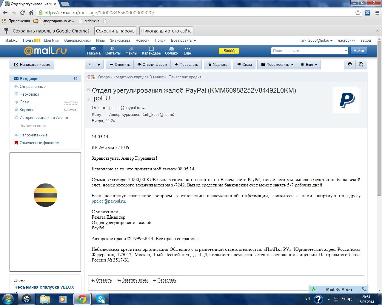
Task: Forward with the top Переслать button
Action: tap(186, 64)
